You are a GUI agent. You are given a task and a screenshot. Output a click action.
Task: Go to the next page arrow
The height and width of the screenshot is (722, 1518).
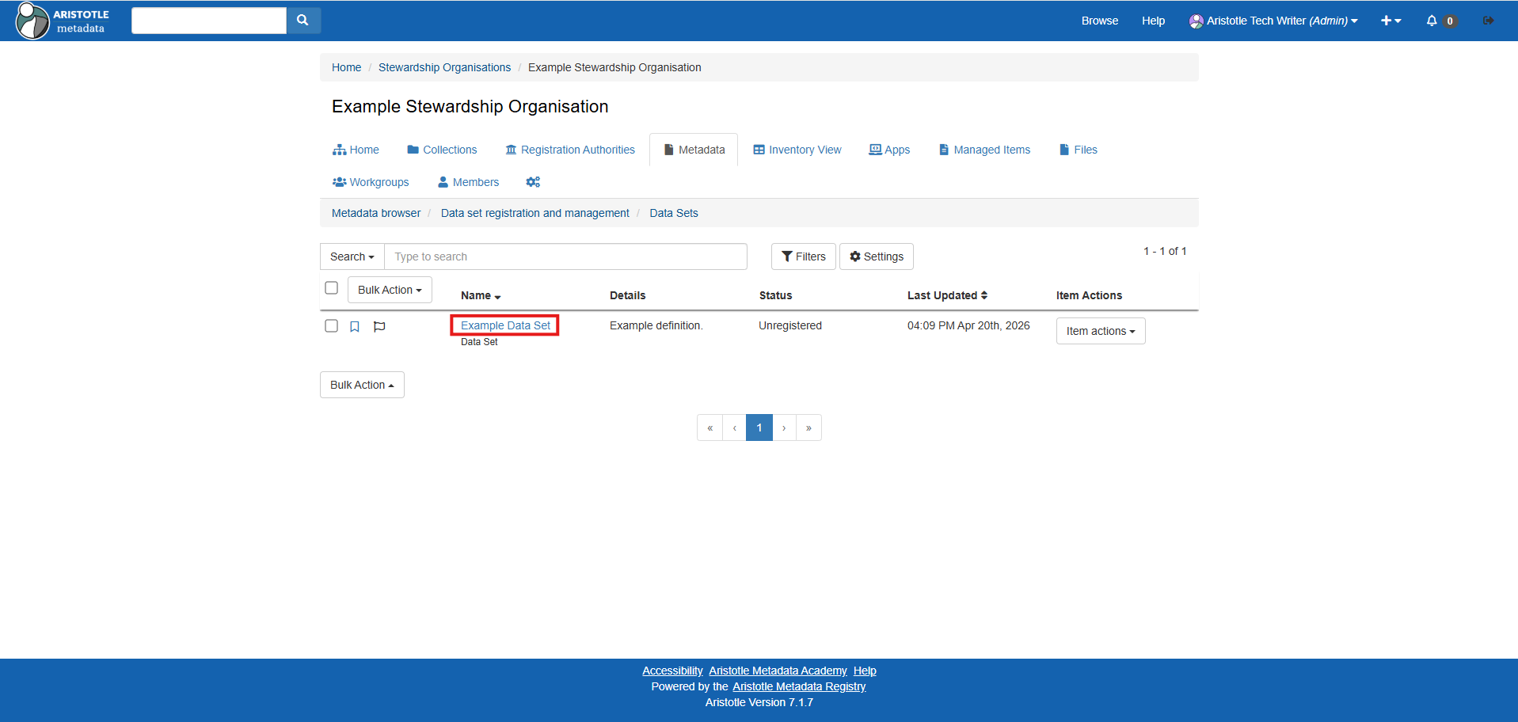(784, 427)
